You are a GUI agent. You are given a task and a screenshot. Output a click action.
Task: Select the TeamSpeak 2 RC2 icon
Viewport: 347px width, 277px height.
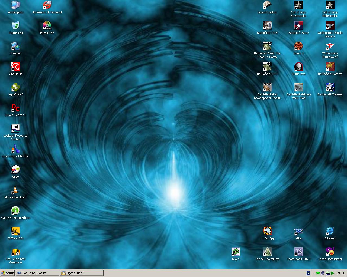click(x=298, y=252)
